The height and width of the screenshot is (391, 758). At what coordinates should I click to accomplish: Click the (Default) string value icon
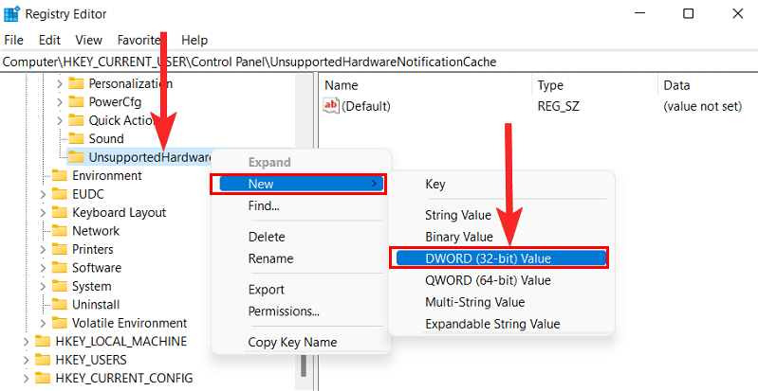coord(331,106)
